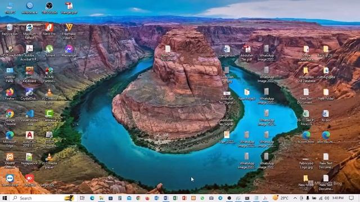Select the cutting1gate file
360x202 pixels.
tap(326, 73)
